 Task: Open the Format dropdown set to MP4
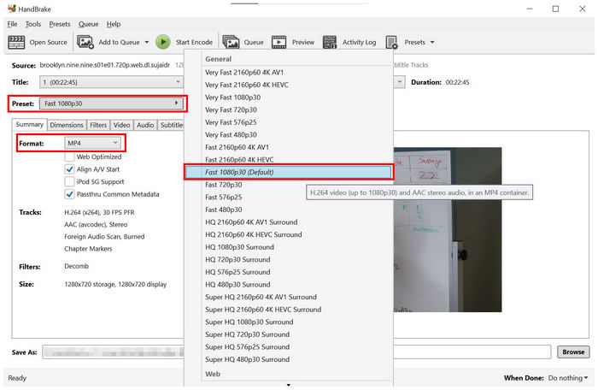(92, 143)
